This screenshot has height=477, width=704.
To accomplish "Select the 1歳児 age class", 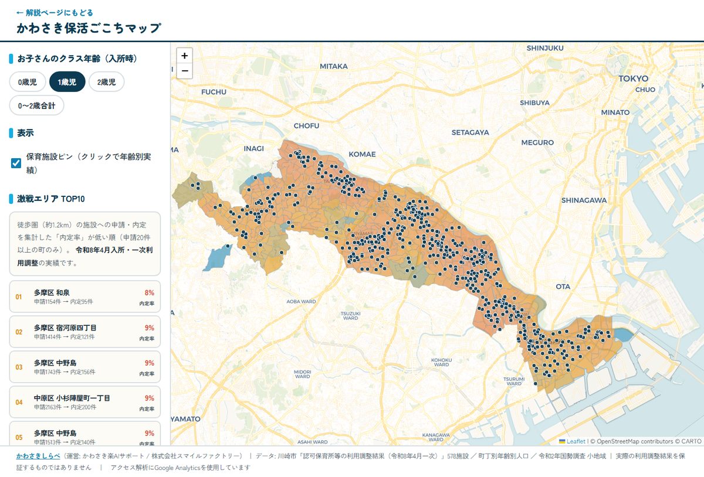I will coord(67,82).
